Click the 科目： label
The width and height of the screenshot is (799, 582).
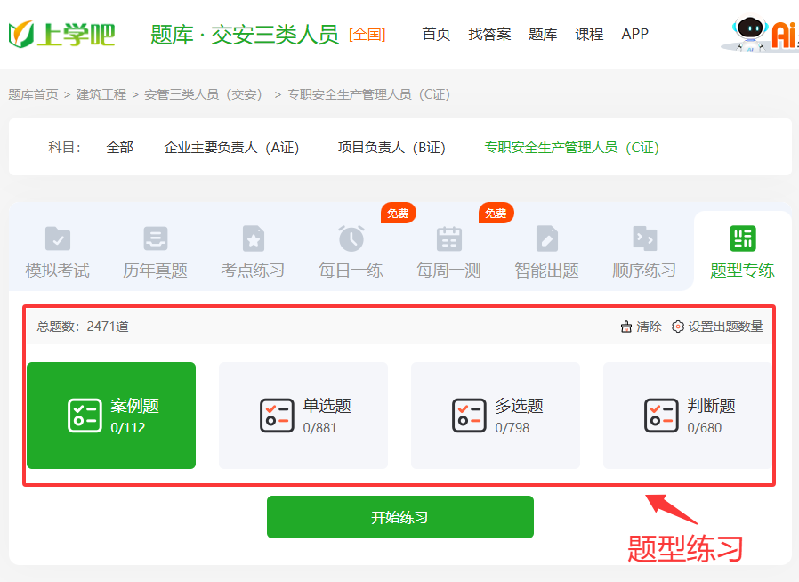coord(64,148)
